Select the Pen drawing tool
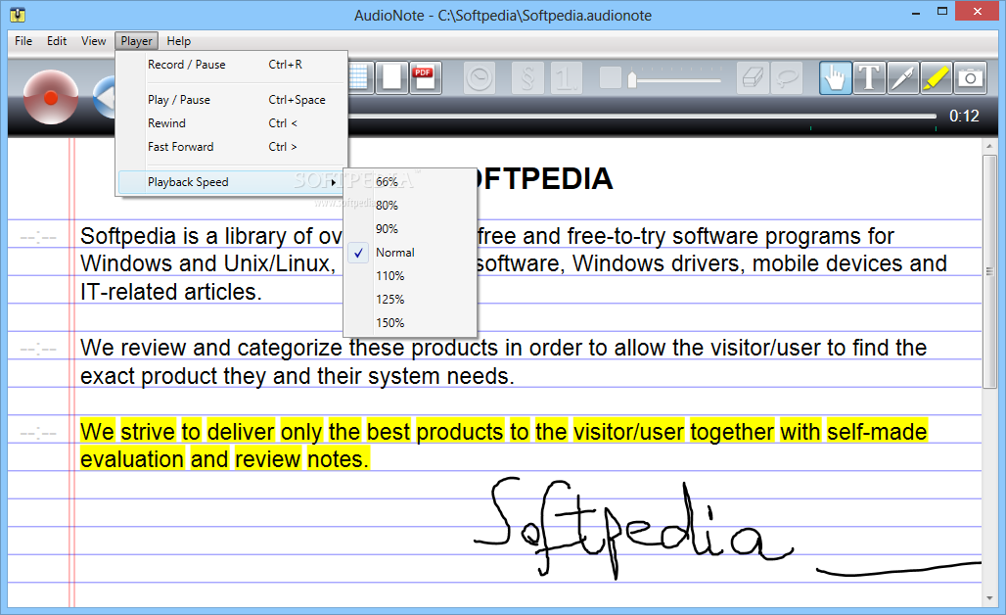Viewport: 1006px width, 615px height. tap(902, 78)
